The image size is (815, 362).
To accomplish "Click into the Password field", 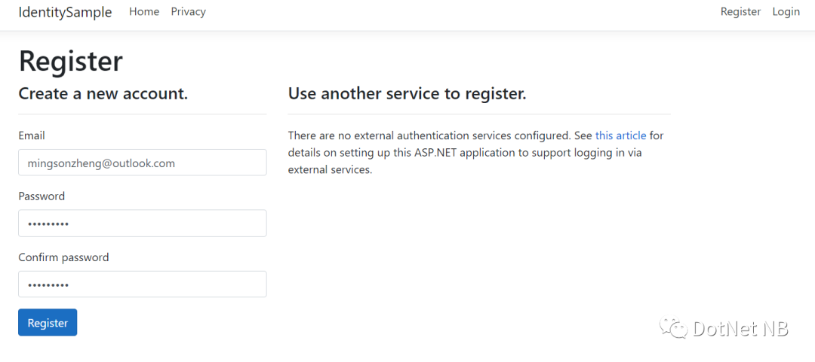I will (143, 224).
